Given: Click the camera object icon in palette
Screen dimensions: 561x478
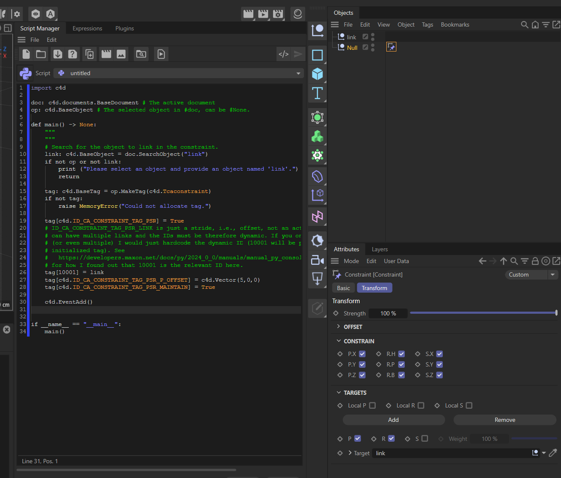Looking at the screenshot, I should [x=317, y=260].
